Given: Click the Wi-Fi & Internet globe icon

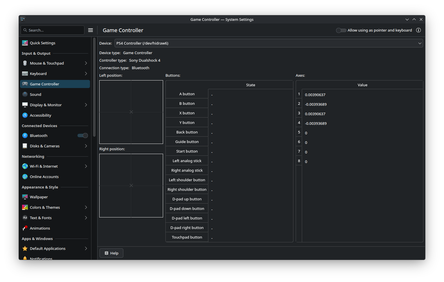Looking at the screenshot, I should pyautogui.click(x=25, y=166).
